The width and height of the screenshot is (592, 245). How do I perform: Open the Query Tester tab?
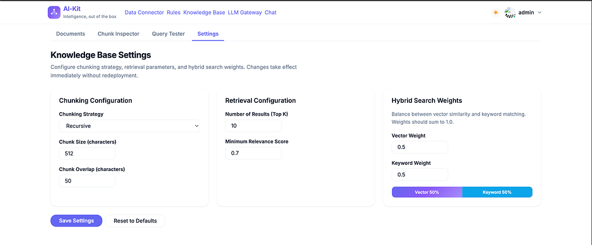[168, 34]
